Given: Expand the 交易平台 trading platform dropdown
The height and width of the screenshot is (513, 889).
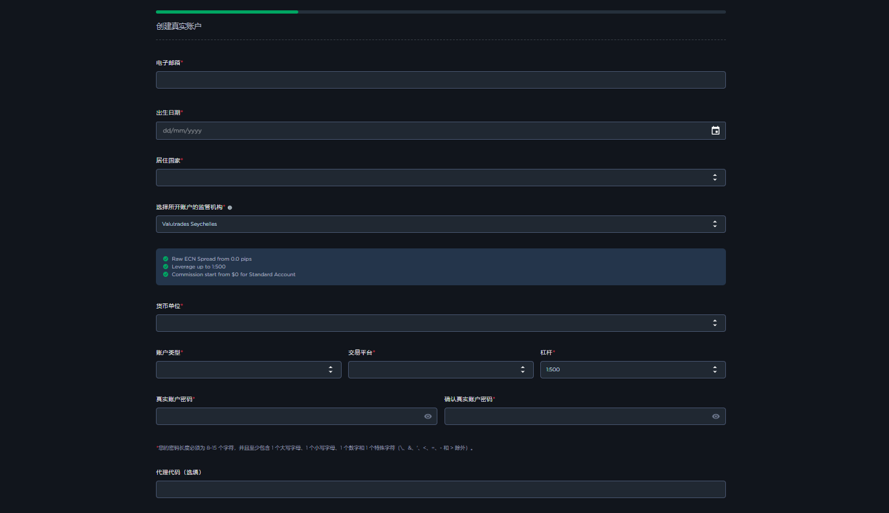Looking at the screenshot, I should [440, 369].
